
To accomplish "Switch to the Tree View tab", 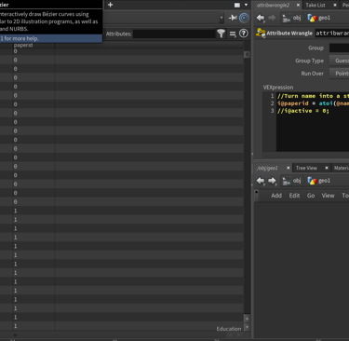I will click(x=306, y=168).
